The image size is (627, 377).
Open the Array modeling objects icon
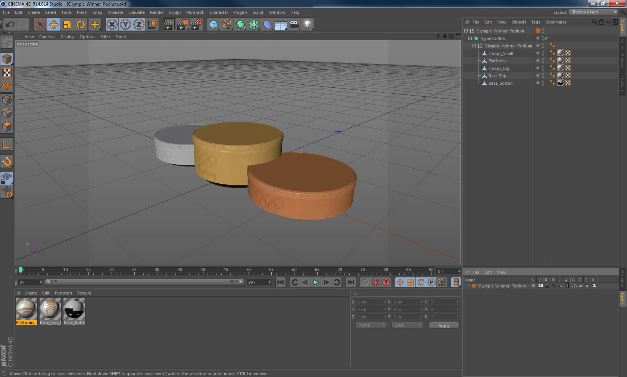pos(254,25)
